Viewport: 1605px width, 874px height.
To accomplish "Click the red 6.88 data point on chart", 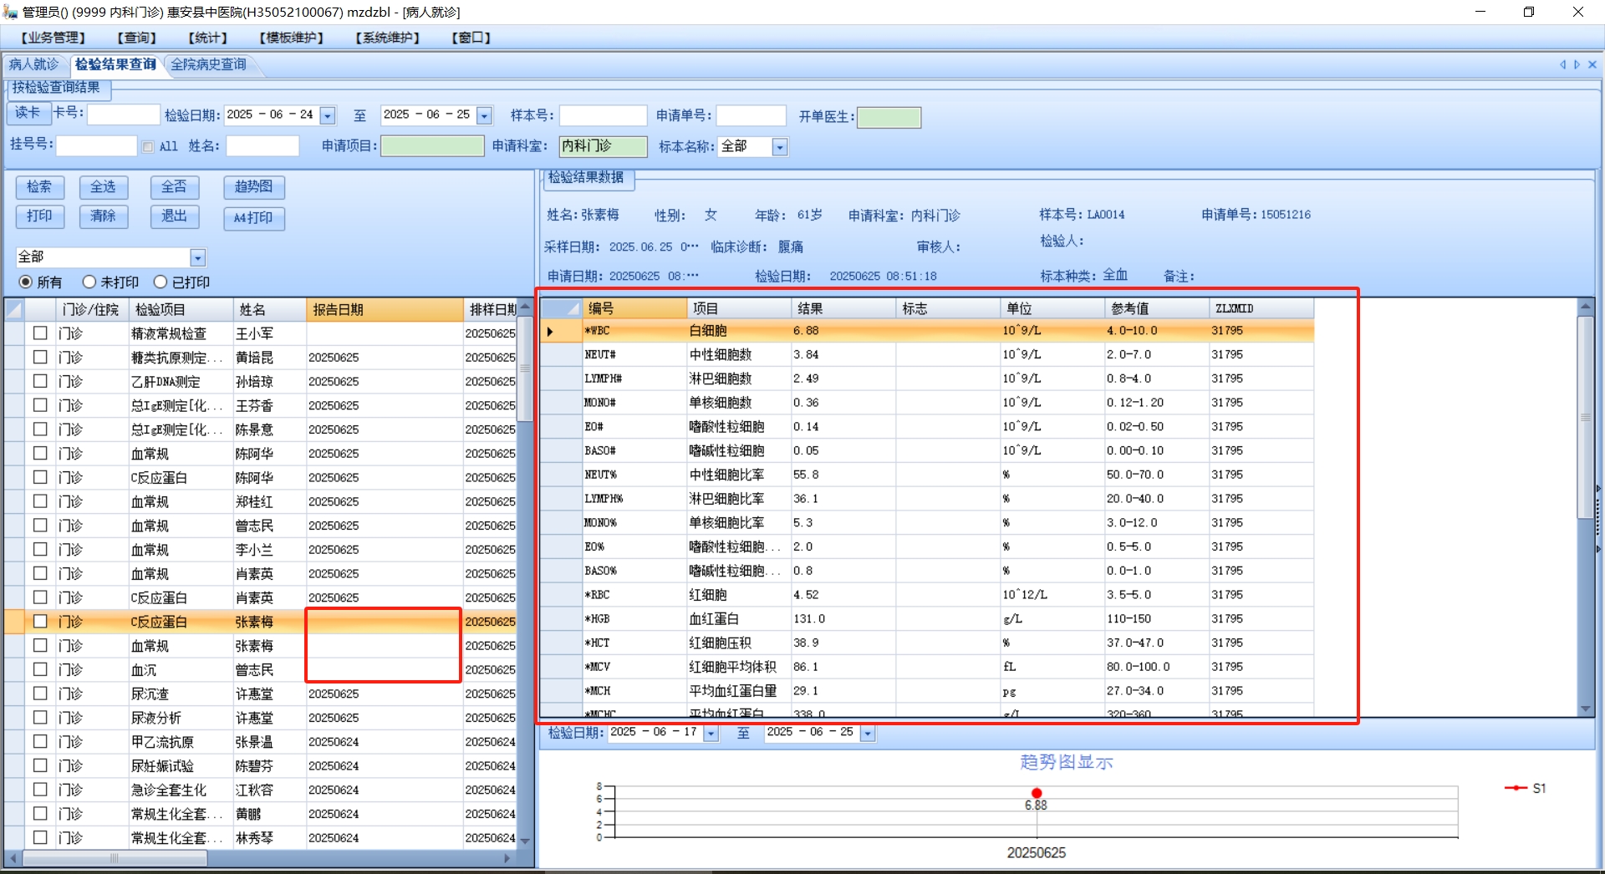I will tap(1037, 793).
